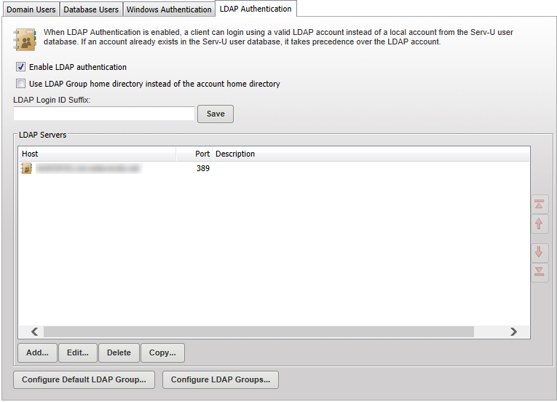Focus the LDAP Login ID Suffix field
This screenshot has height=402, width=557.
click(x=104, y=114)
